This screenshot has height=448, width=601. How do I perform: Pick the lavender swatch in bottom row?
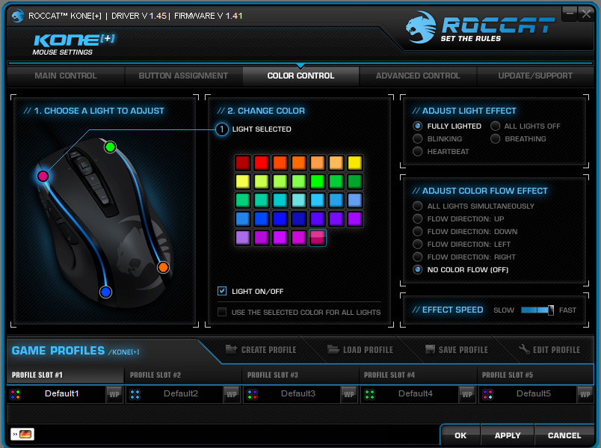coord(243,238)
